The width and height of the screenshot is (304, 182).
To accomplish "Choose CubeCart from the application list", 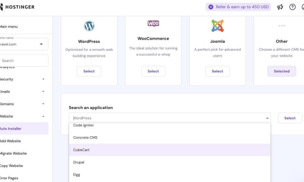I will point(81,150).
